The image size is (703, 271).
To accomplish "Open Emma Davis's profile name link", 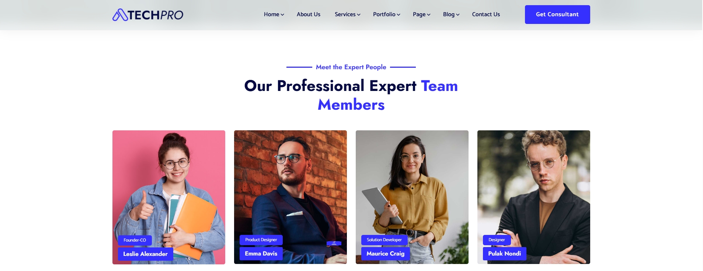I will pyautogui.click(x=261, y=253).
